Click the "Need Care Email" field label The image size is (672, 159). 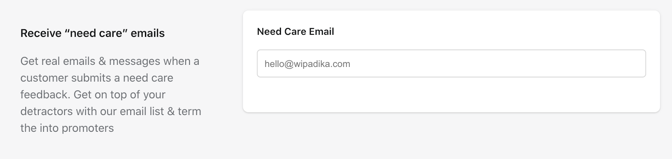295,31
